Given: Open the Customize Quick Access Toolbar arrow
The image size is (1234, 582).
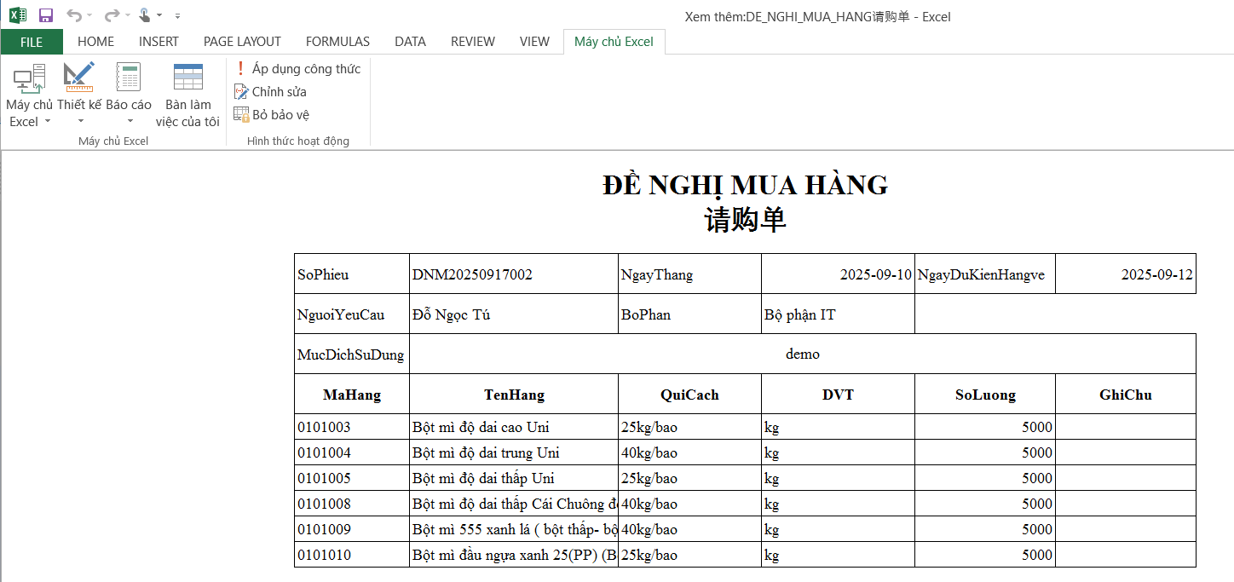Looking at the screenshot, I should pos(177,16).
